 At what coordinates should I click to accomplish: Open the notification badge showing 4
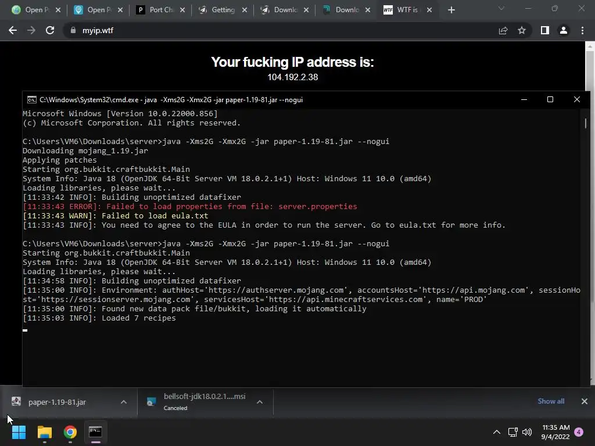[x=579, y=432]
